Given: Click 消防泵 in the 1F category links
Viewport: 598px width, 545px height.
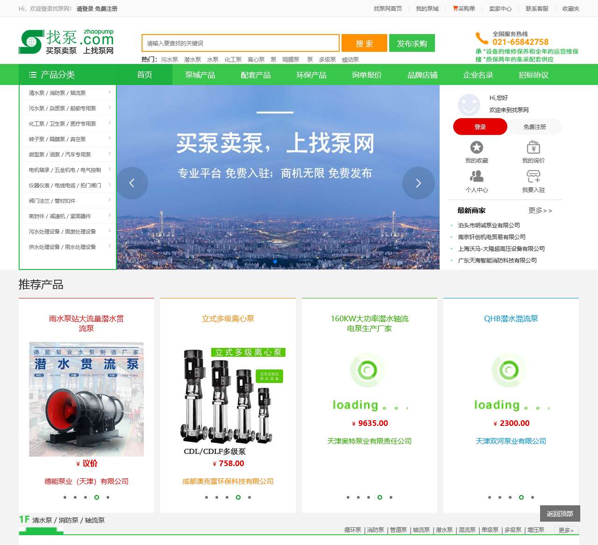Looking at the screenshot, I should pyautogui.click(x=376, y=530).
